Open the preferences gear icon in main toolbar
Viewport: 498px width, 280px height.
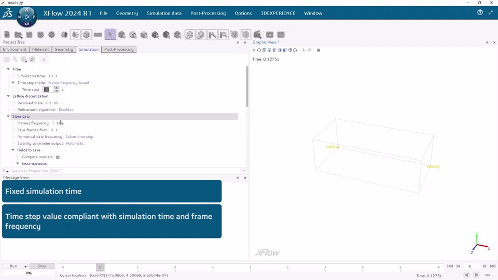[51, 35]
